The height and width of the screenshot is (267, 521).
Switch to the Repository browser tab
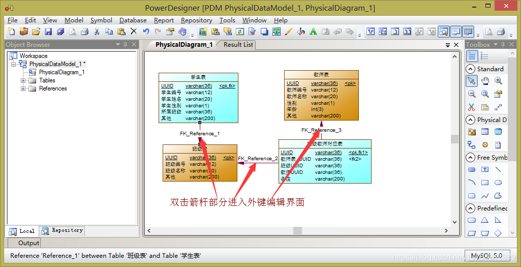click(63, 230)
